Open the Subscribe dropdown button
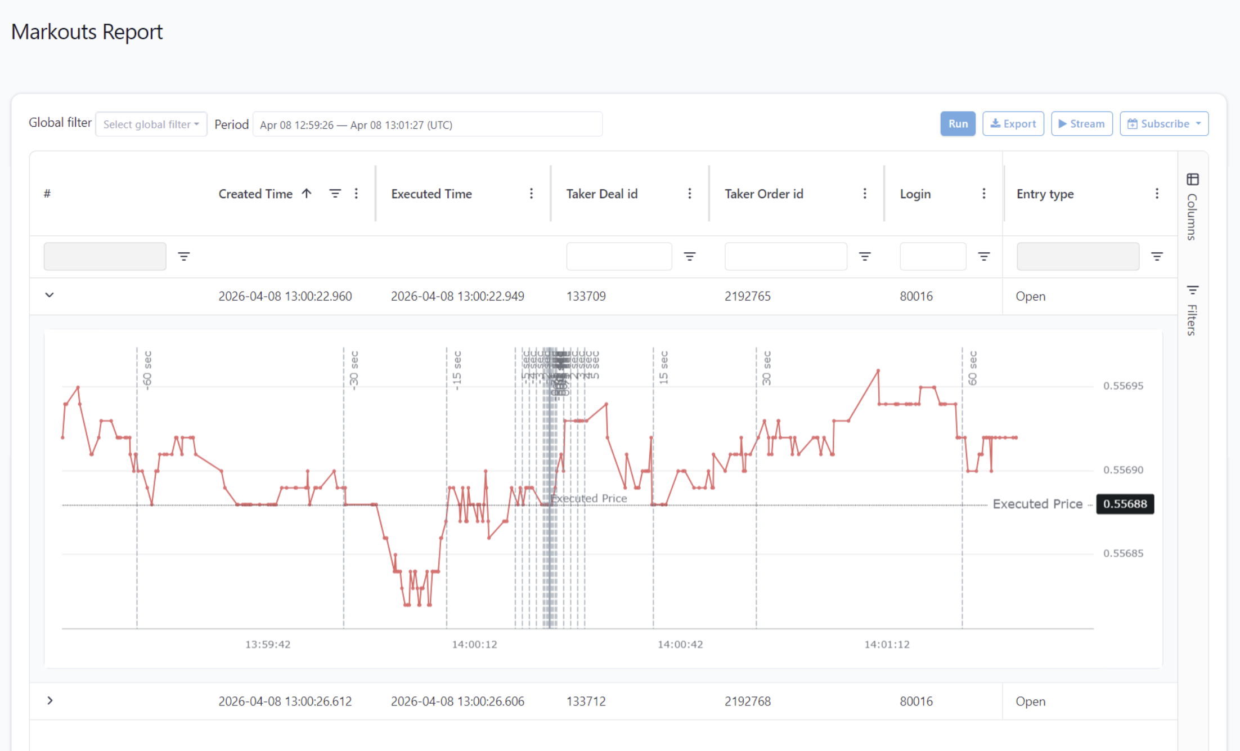The height and width of the screenshot is (751, 1240). [x=1163, y=124]
